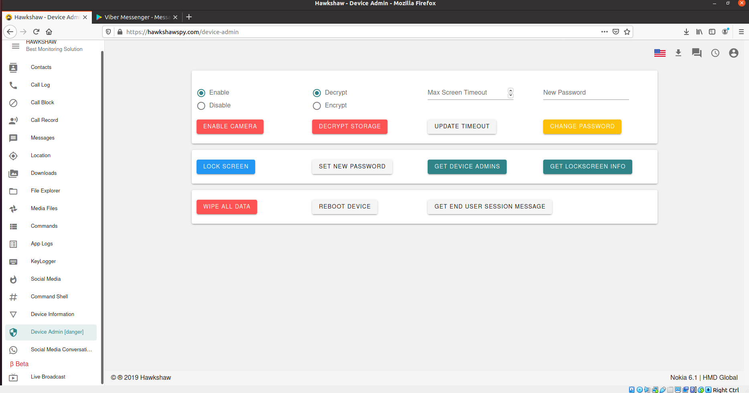749x393 pixels.
Task: Click the File Explorer folder icon
Action: [x=13, y=191]
